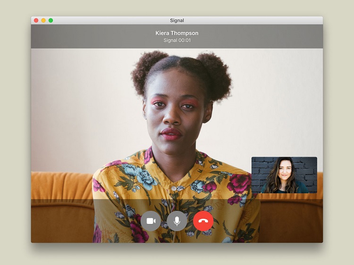Screen dimensions: 354x265
Task: Click the Signal 00:01 call timer
Action: tap(177, 41)
